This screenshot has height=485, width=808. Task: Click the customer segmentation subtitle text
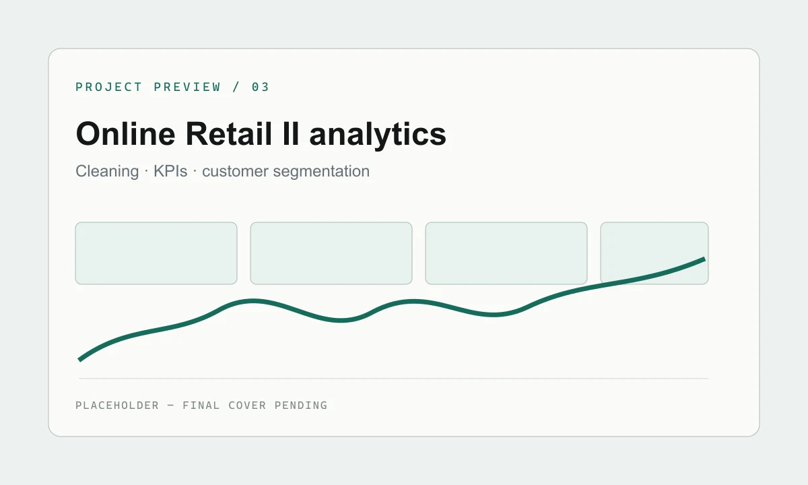coord(285,171)
